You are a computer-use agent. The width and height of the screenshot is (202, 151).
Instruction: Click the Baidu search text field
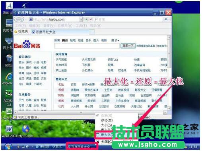pyautogui.click(x=87, y=46)
